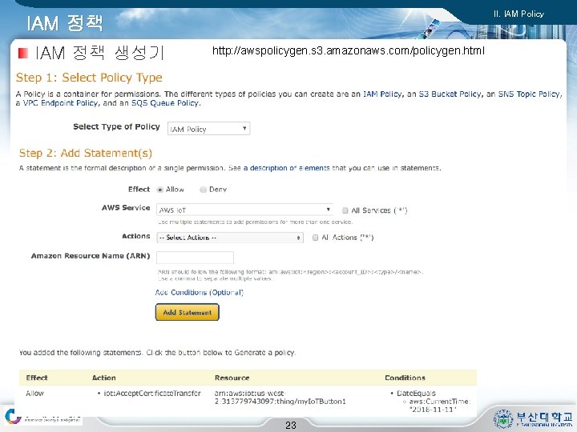Click the II. IAM Policy section label
Image resolution: width=577 pixels, height=432 pixels.
[x=518, y=14]
